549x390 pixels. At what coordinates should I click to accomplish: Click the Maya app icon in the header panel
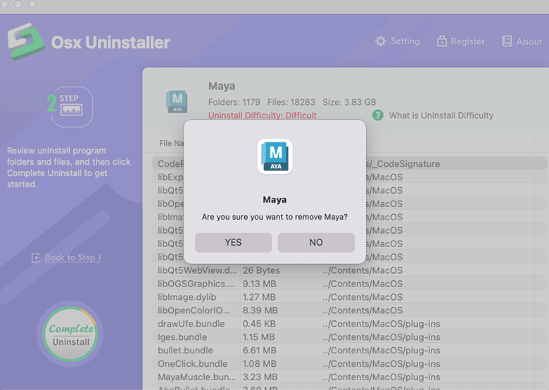177,102
